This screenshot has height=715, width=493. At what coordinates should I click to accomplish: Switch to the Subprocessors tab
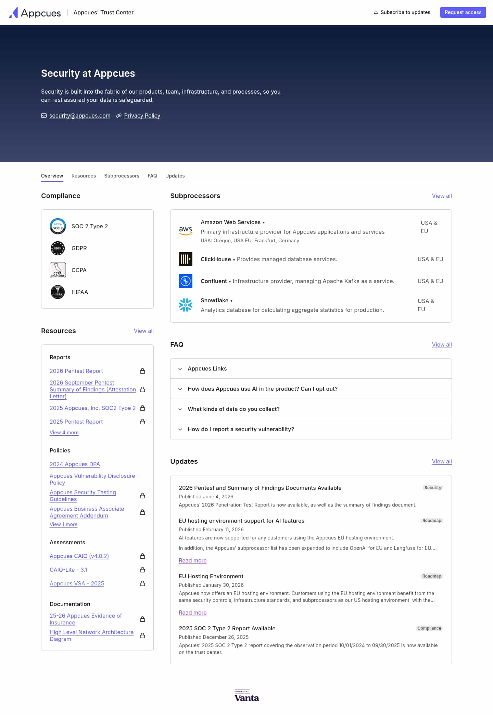coord(122,176)
